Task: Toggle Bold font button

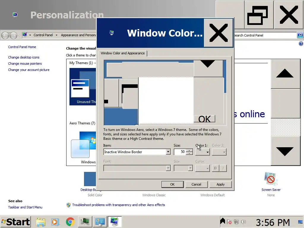Action: pyautogui.click(x=215, y=168)
